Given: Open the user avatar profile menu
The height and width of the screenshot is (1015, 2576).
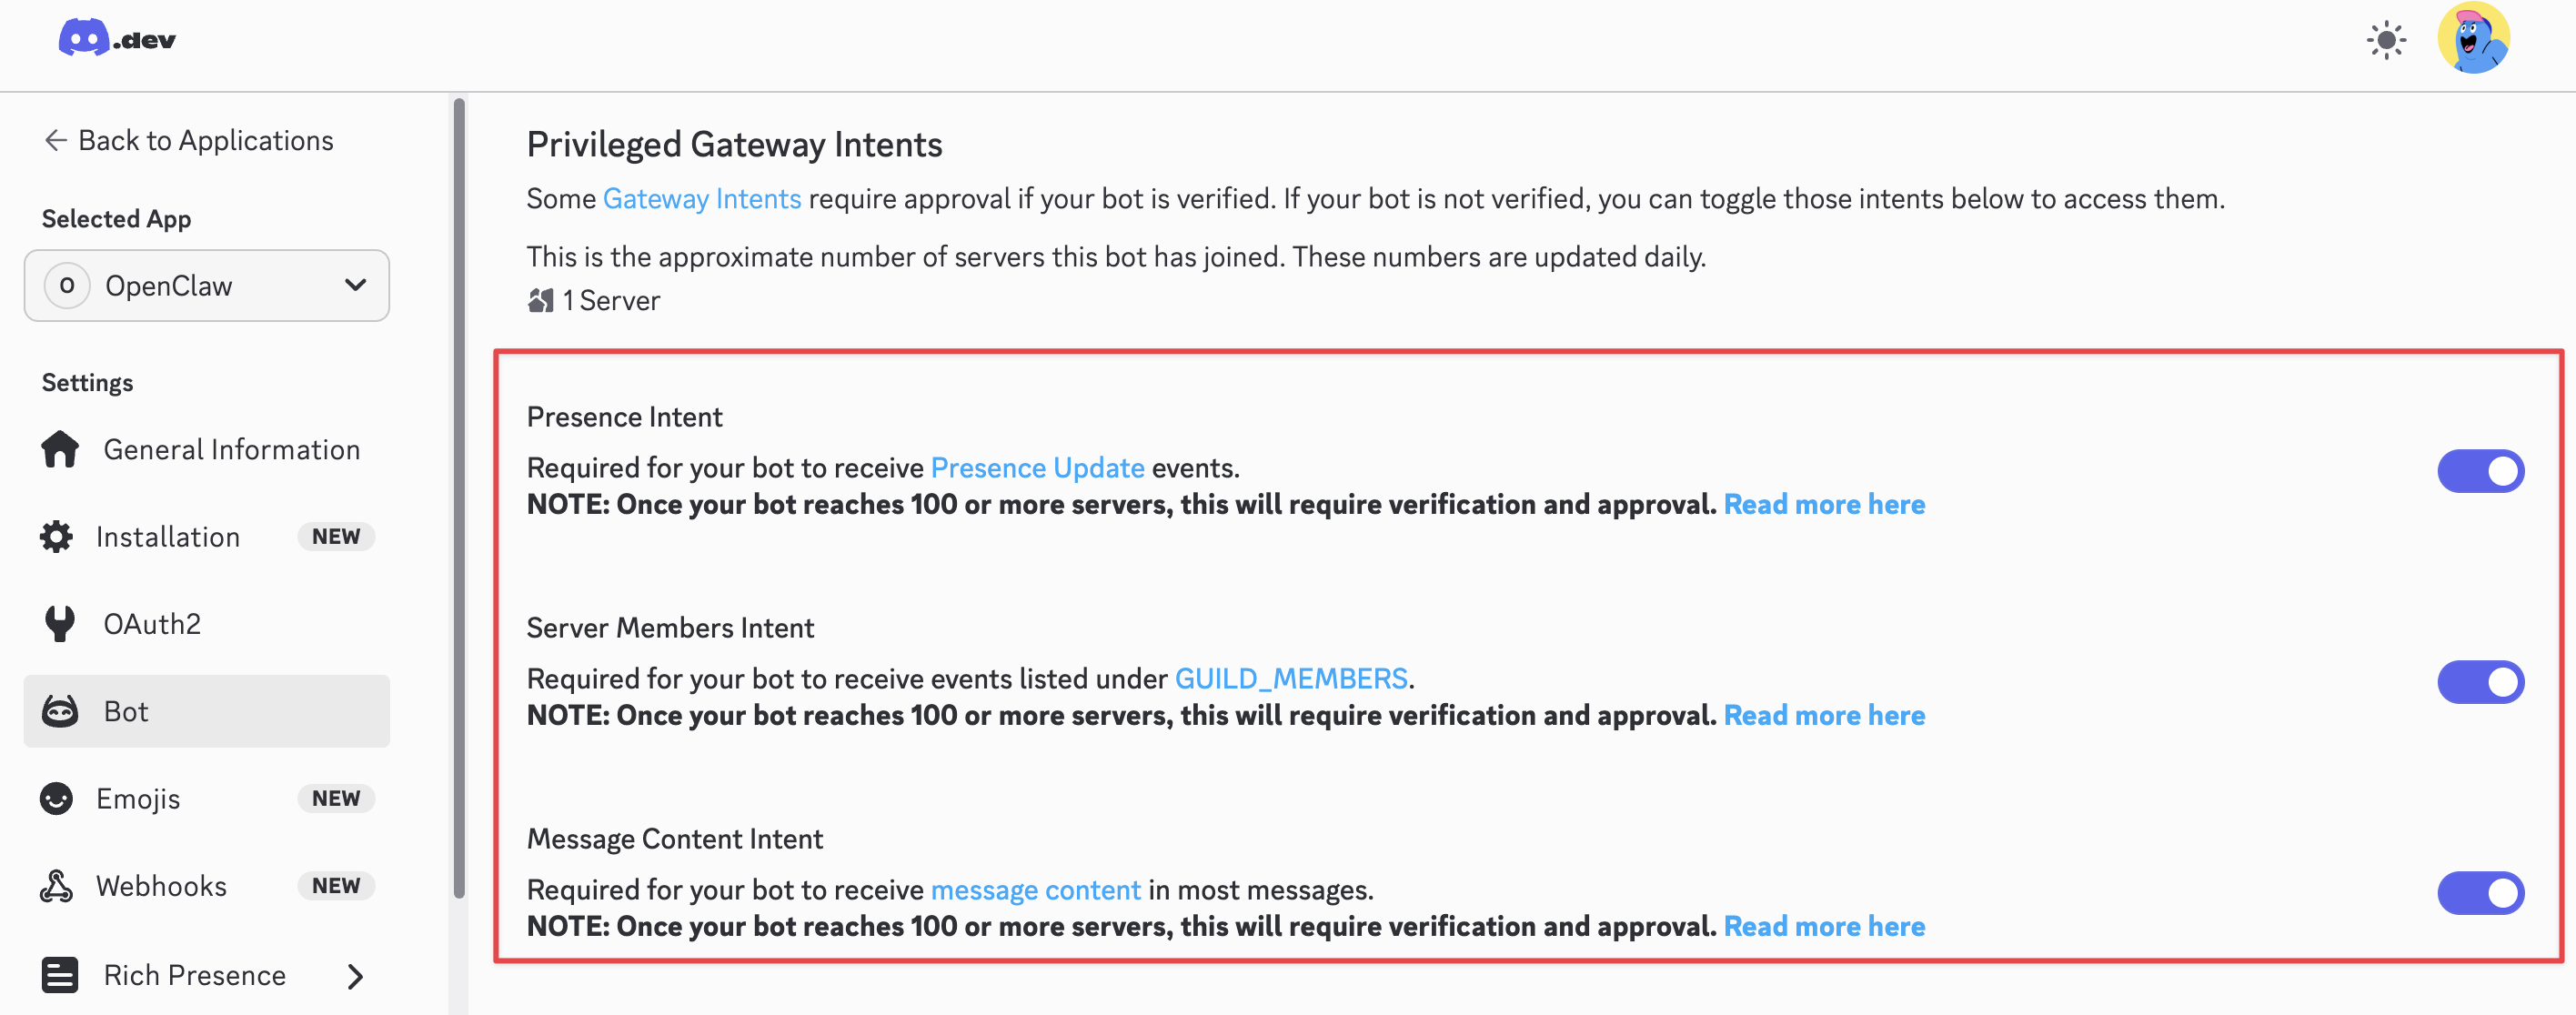Looking at the screenshot, I should (x=2474, y=38).
